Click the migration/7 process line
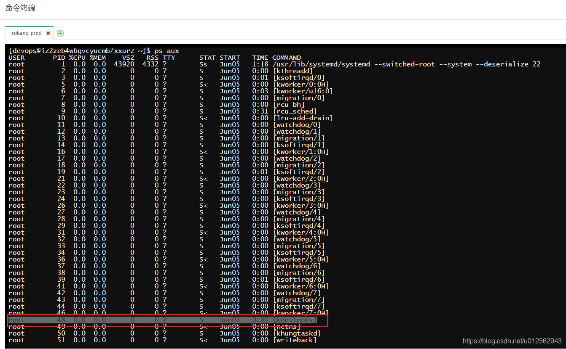Viewport: 566px width, 349px height. coord(169,299)
